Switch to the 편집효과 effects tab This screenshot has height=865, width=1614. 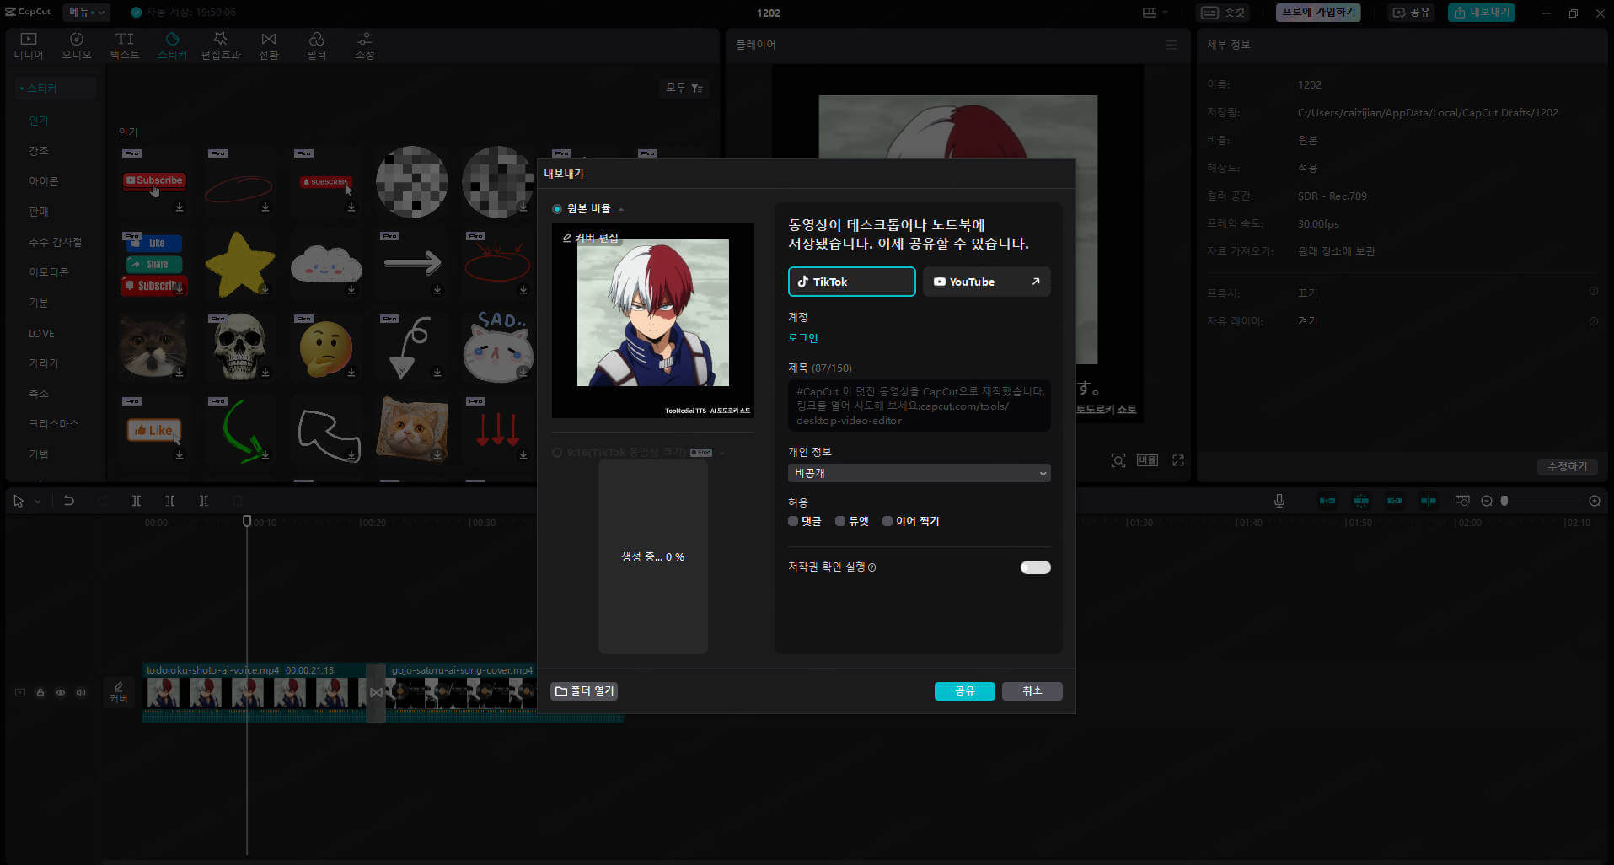(x=220, y=46)
